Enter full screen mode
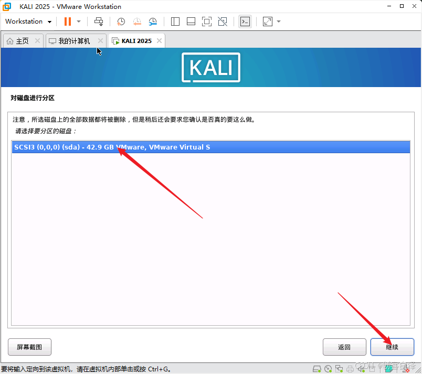This screenshot has height=374, width=422. click(207, 22)
